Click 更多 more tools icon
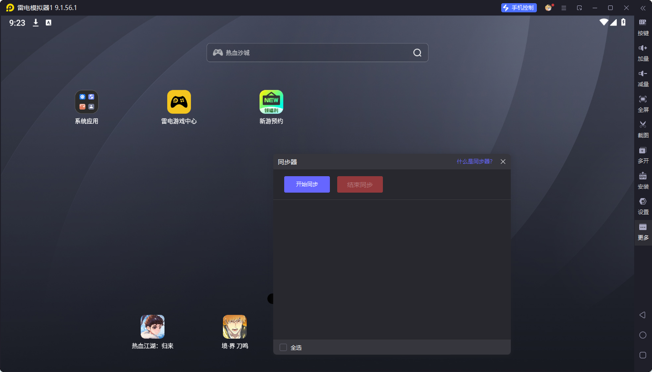Image resolution: width=652 pixels, height=372 pixels. (x=643, y=232)
